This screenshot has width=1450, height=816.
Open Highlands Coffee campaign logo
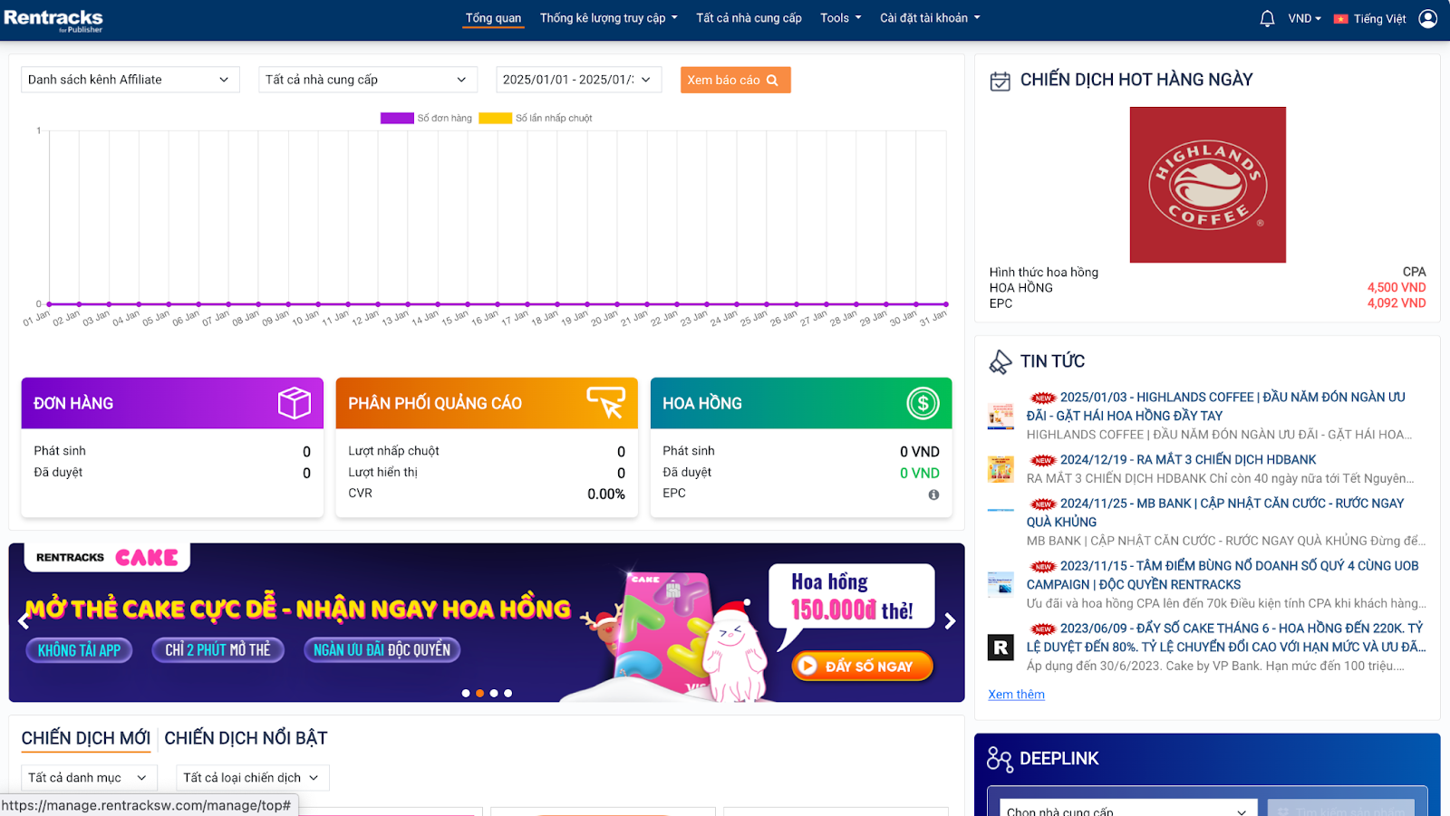tap(1207, 185)
